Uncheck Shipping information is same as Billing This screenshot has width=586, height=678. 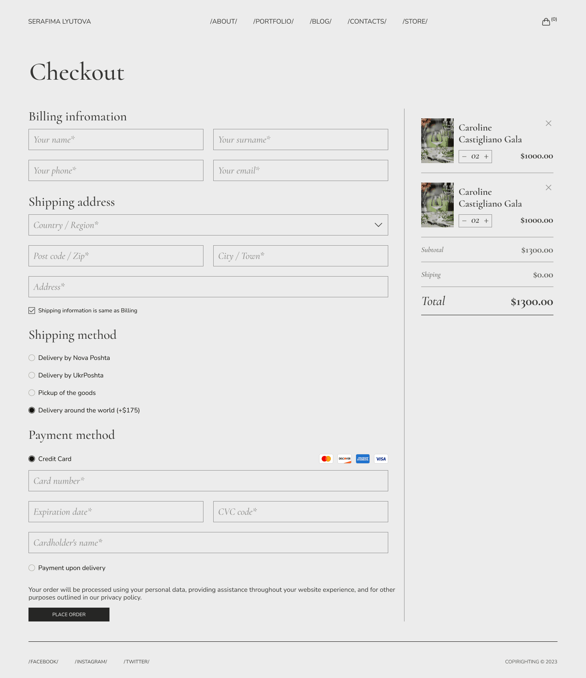(32, 311)
